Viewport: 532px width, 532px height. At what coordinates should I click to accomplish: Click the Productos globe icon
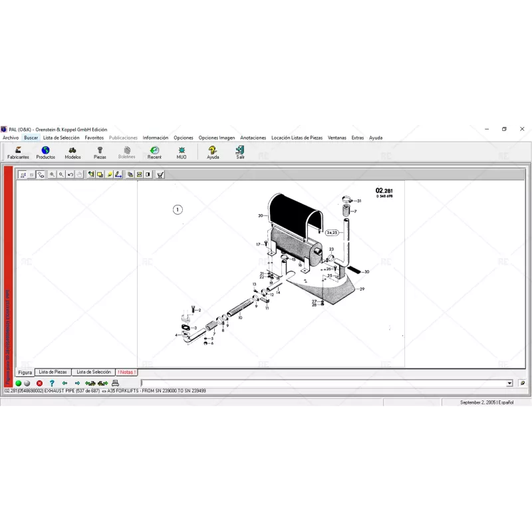(x=45, y=152)
